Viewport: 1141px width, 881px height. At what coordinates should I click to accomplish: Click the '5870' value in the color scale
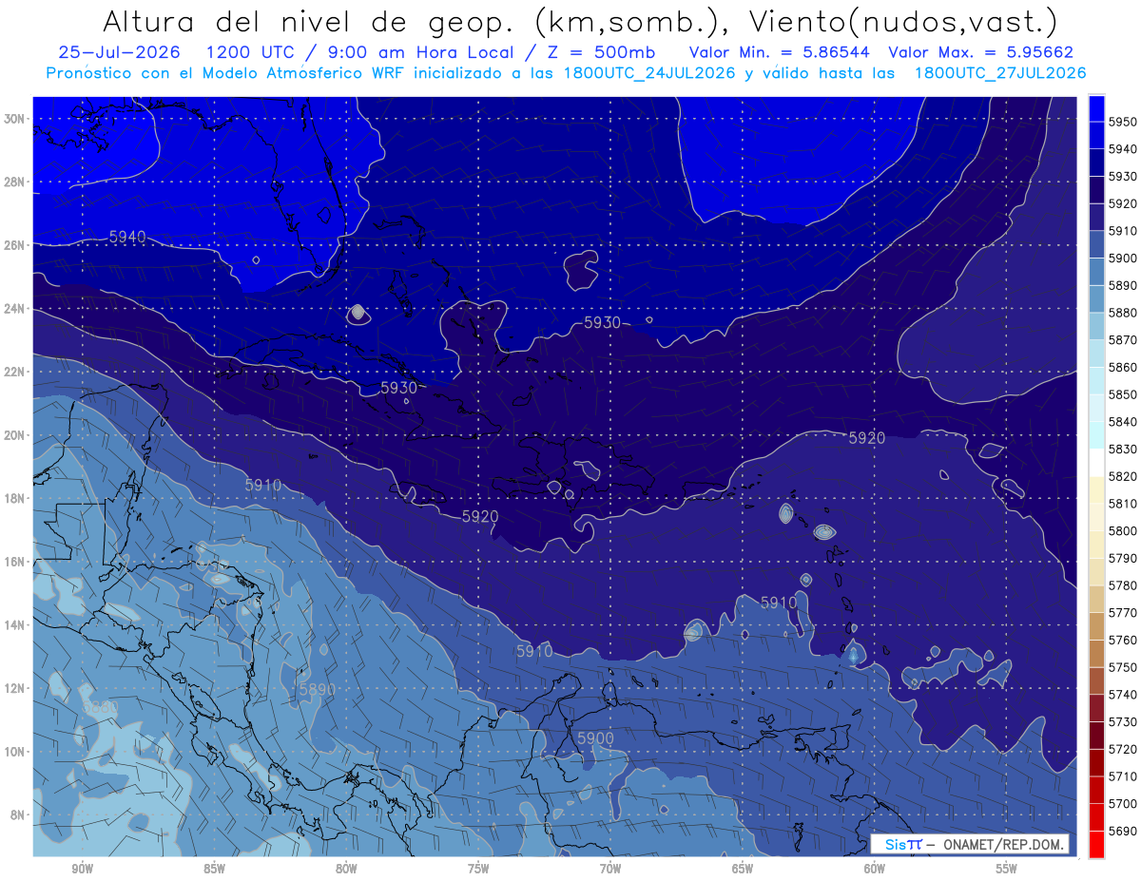coord(1123,340)
